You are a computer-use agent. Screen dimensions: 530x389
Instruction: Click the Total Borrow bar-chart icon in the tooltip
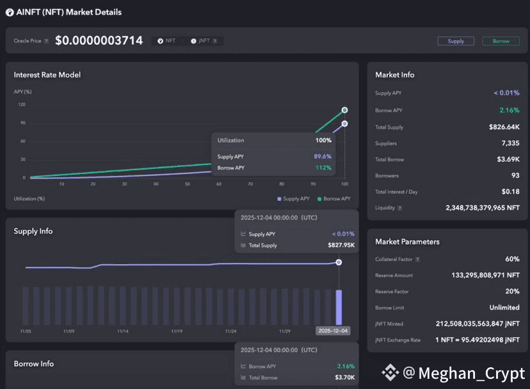243,377
